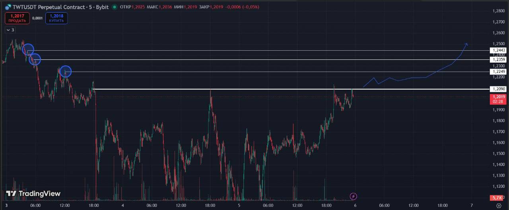The width and height of the screenshot is (509, 210).
Task: Open chart settings hexagon gear icon
Action: pyautogui.click(x=499, y=206)
